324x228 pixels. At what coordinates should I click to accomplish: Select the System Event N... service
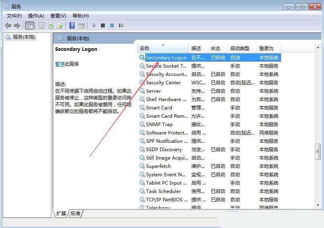pos(166,175)
